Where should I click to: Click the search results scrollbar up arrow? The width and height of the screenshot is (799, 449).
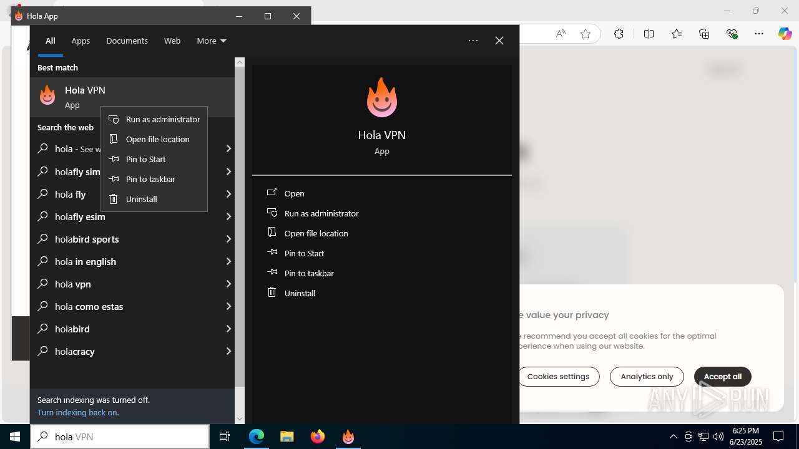[x=240, y=62]
